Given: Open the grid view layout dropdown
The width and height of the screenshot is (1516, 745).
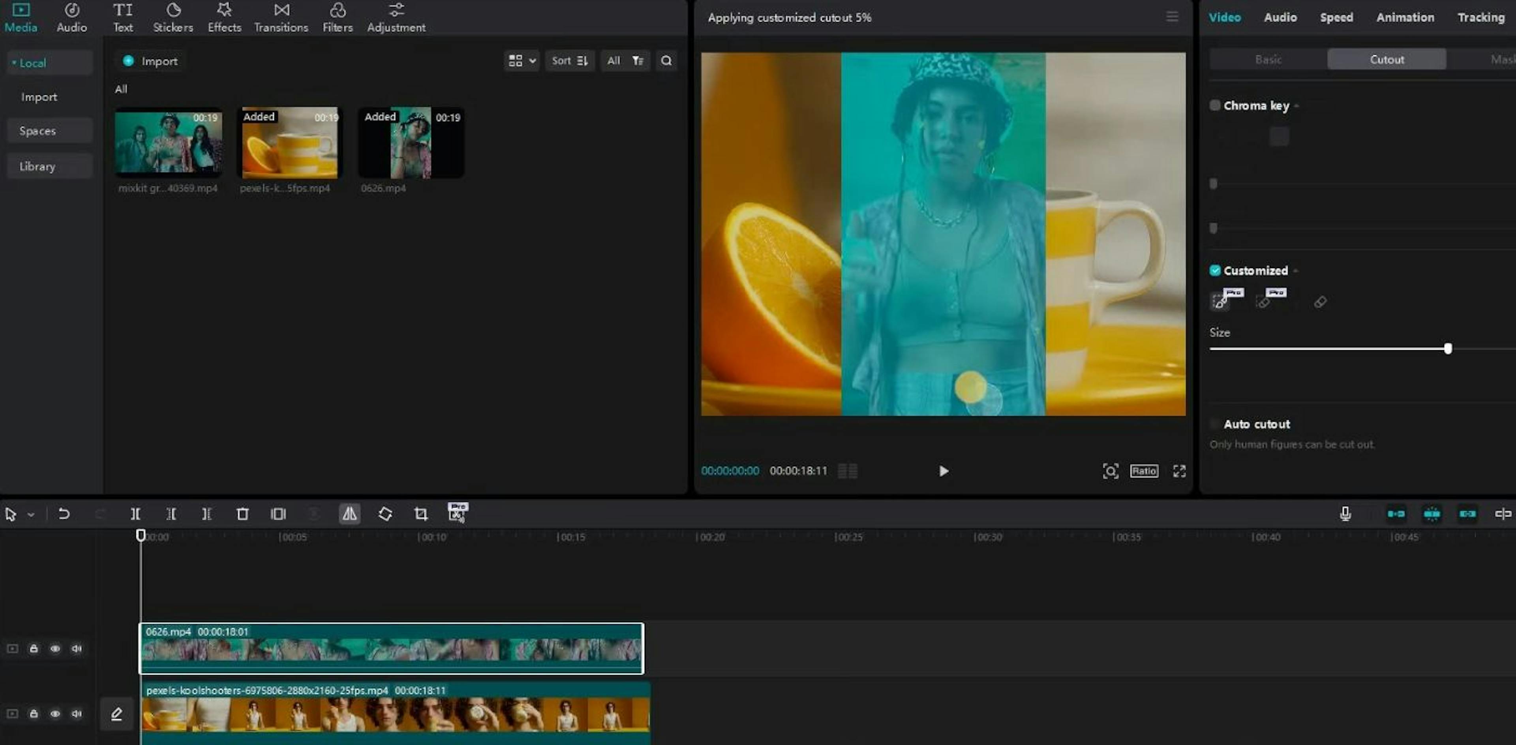Looking at the screenshot, I should point(522,61).
